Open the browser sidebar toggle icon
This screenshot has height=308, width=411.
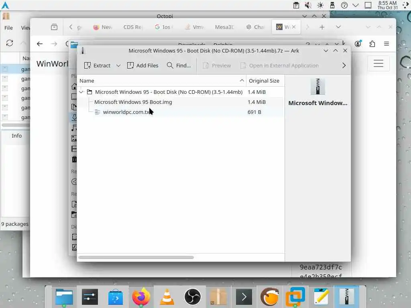coord(54,27)
